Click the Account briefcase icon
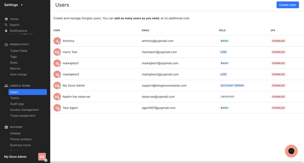Image resolution: width=304 pixels, height=163 pixels. coord(6,127)
